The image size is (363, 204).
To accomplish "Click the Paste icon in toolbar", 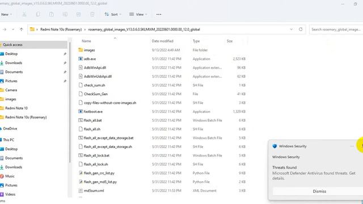I will (52, 14).
